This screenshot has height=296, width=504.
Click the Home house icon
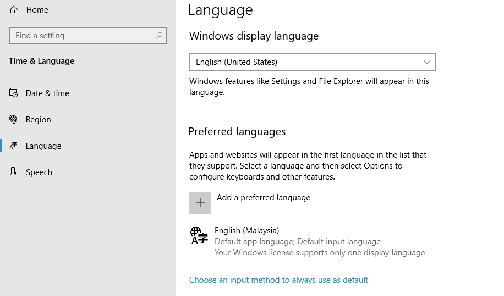pyautogui.click(x=14, y=10)
